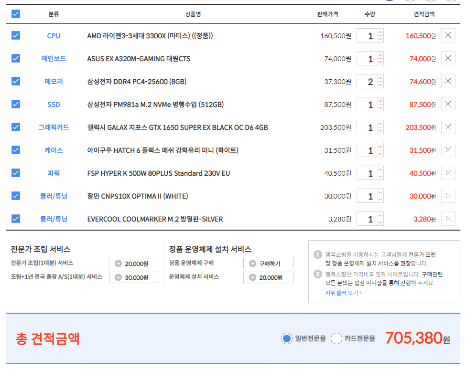The width and height of the screenshot is (467, 370).
Task: Remove the 파워 item using X icon
Action: click(x=448, y=173)
